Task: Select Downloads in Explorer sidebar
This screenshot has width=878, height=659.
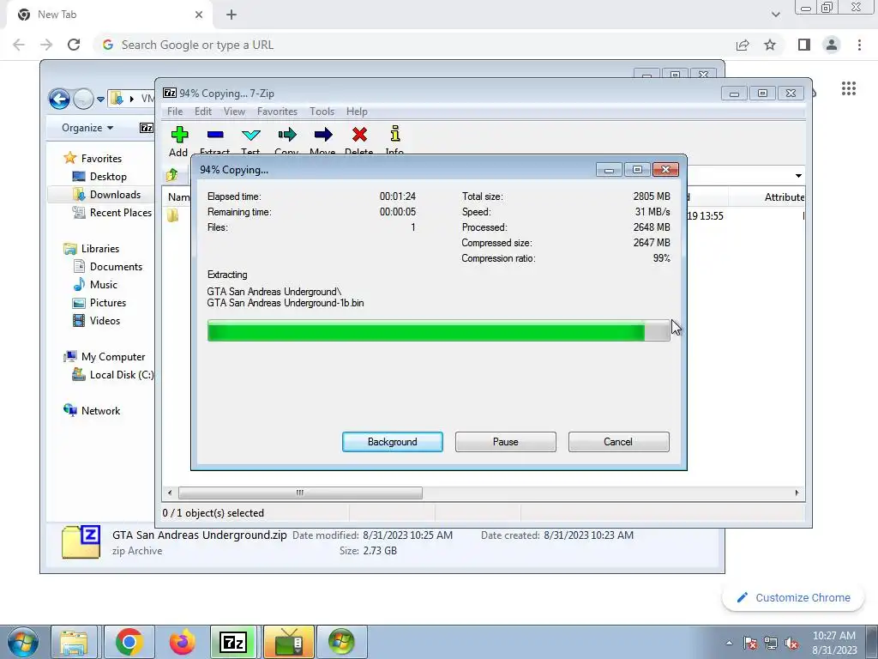Action: pos(115,195)
